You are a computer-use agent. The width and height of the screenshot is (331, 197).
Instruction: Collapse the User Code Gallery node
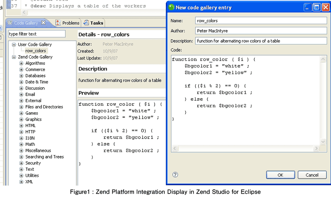click(x=14, y=44)
